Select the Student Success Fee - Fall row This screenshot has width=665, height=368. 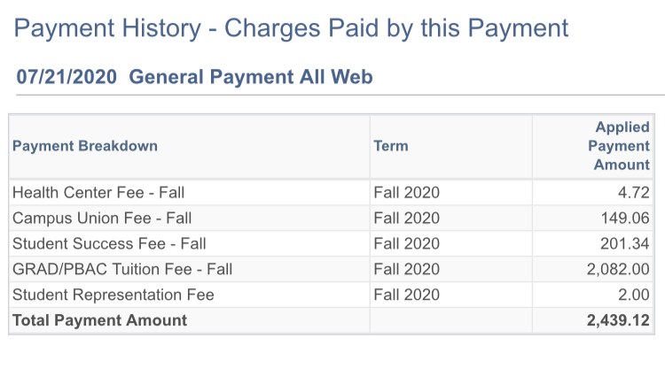coord(332,243)
